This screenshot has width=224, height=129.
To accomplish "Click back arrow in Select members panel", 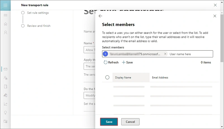I will (101, 16).
